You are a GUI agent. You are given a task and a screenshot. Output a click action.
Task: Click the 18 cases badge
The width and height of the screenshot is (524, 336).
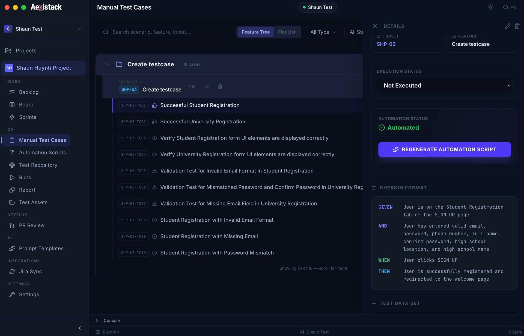pos(191,64)
